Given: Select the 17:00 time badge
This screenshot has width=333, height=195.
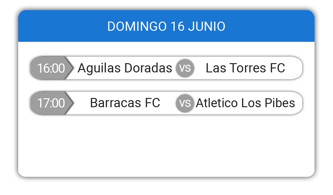Looking at the screenshot, I should [51, 103].
